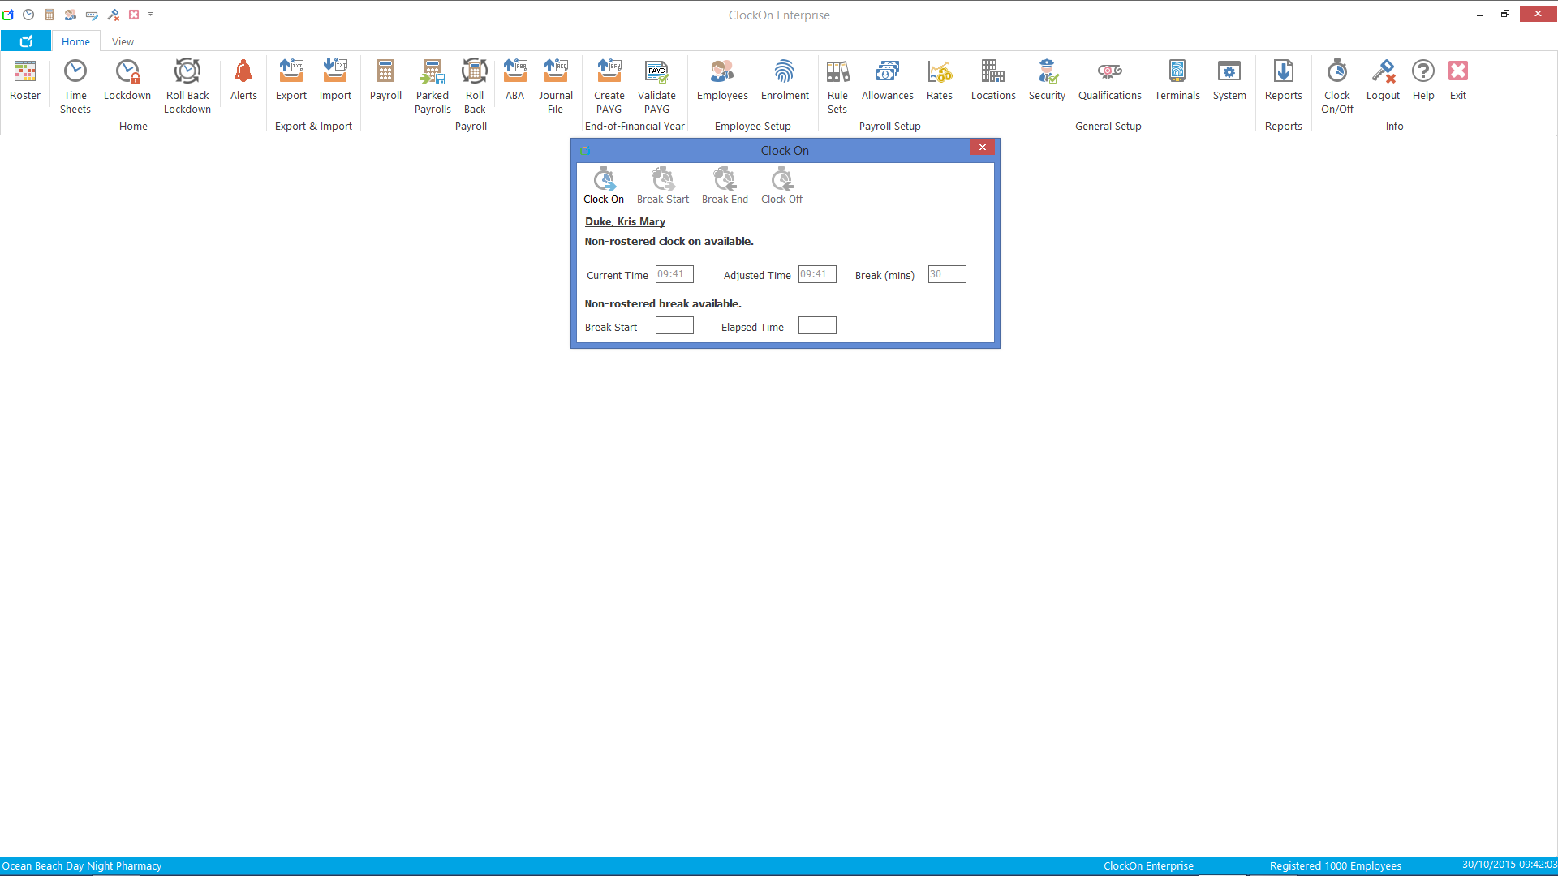The height and width of the screenshot is (876, 1558).
Task: Click the Lockdown ribbon icon
Action: pos(127,79)
